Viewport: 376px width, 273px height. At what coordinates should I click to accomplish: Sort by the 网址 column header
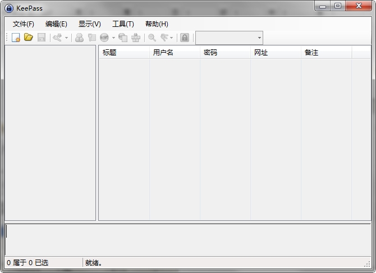[276, 53]
